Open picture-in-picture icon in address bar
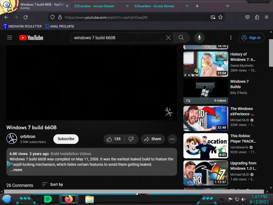273x205 pixels. [x=213, y=17]
